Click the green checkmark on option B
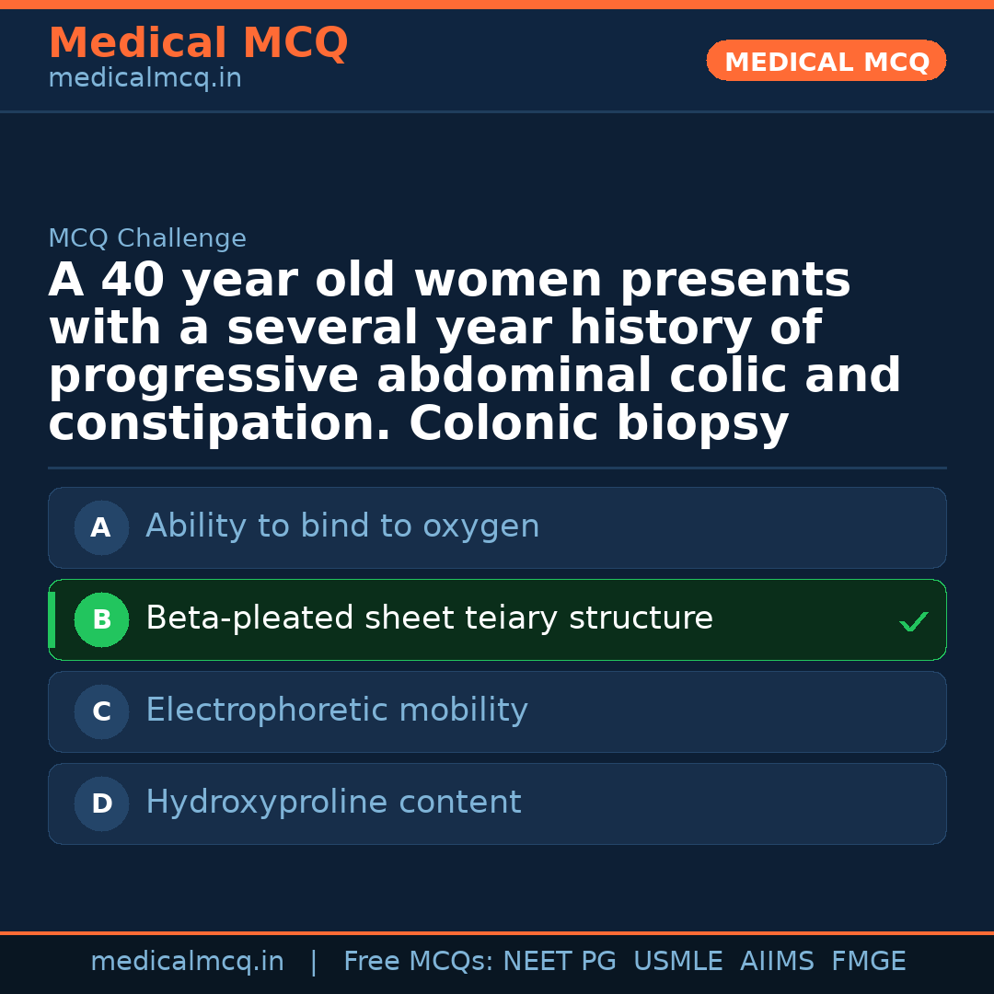The height and width of the screenshot is (994, 994). (x=913, y=622)
